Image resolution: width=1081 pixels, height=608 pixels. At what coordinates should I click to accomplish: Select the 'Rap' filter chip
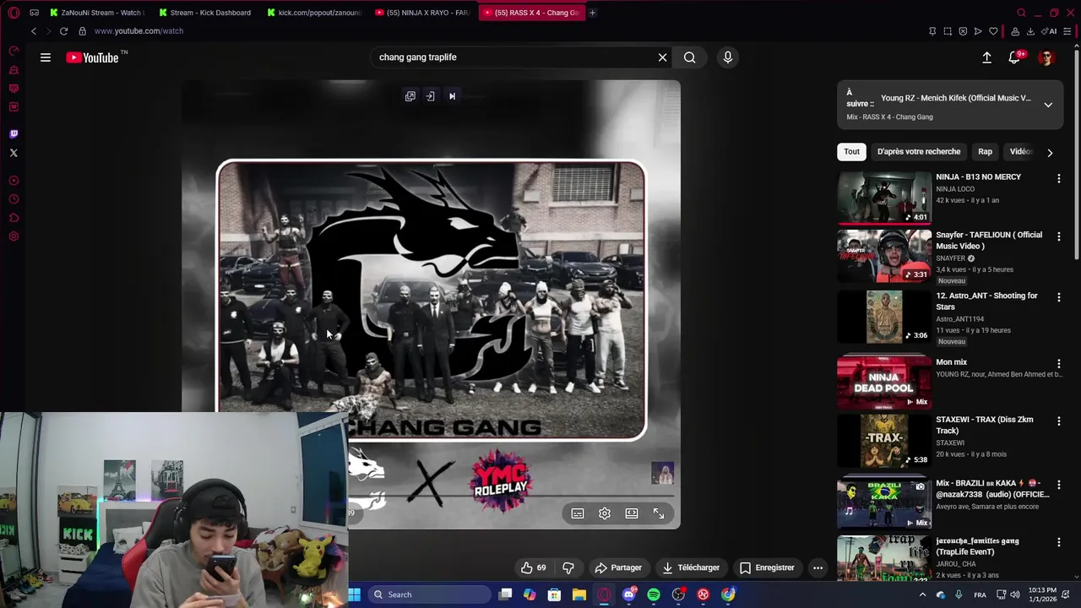(985, 152)
